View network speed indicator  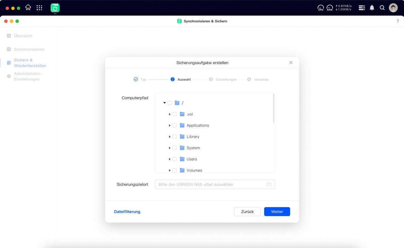(343, 8)
